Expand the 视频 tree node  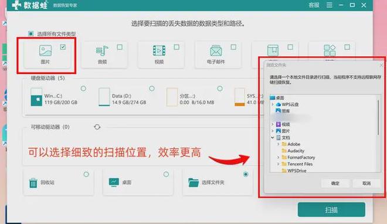[x=273, y=124]
